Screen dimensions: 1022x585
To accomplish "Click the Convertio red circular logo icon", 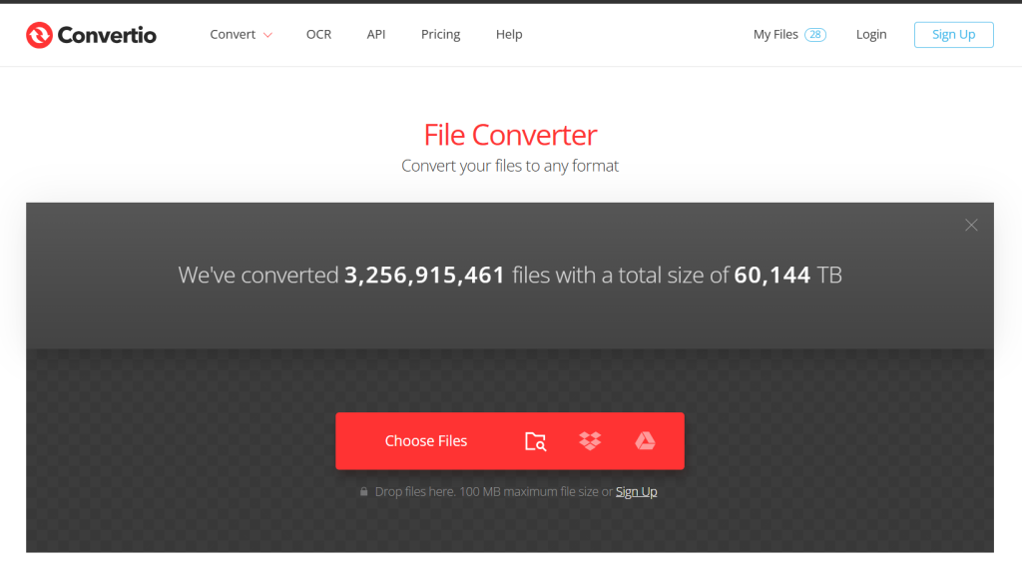I will click(39, 35).
